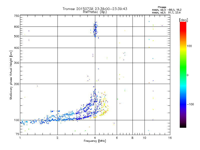Click the y-axis tick label "750"
The width and height of the screenshot is (200, 150).
click(x=16, y=16)
